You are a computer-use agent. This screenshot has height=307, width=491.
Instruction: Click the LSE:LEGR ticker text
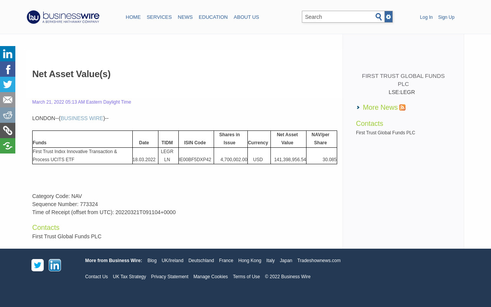coord(402,92)
